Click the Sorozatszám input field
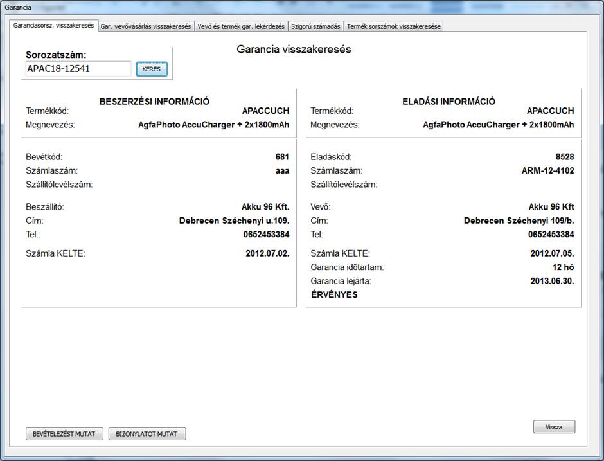Image resolution: width=604 pixels, height=461 pixels. [78, 69]
